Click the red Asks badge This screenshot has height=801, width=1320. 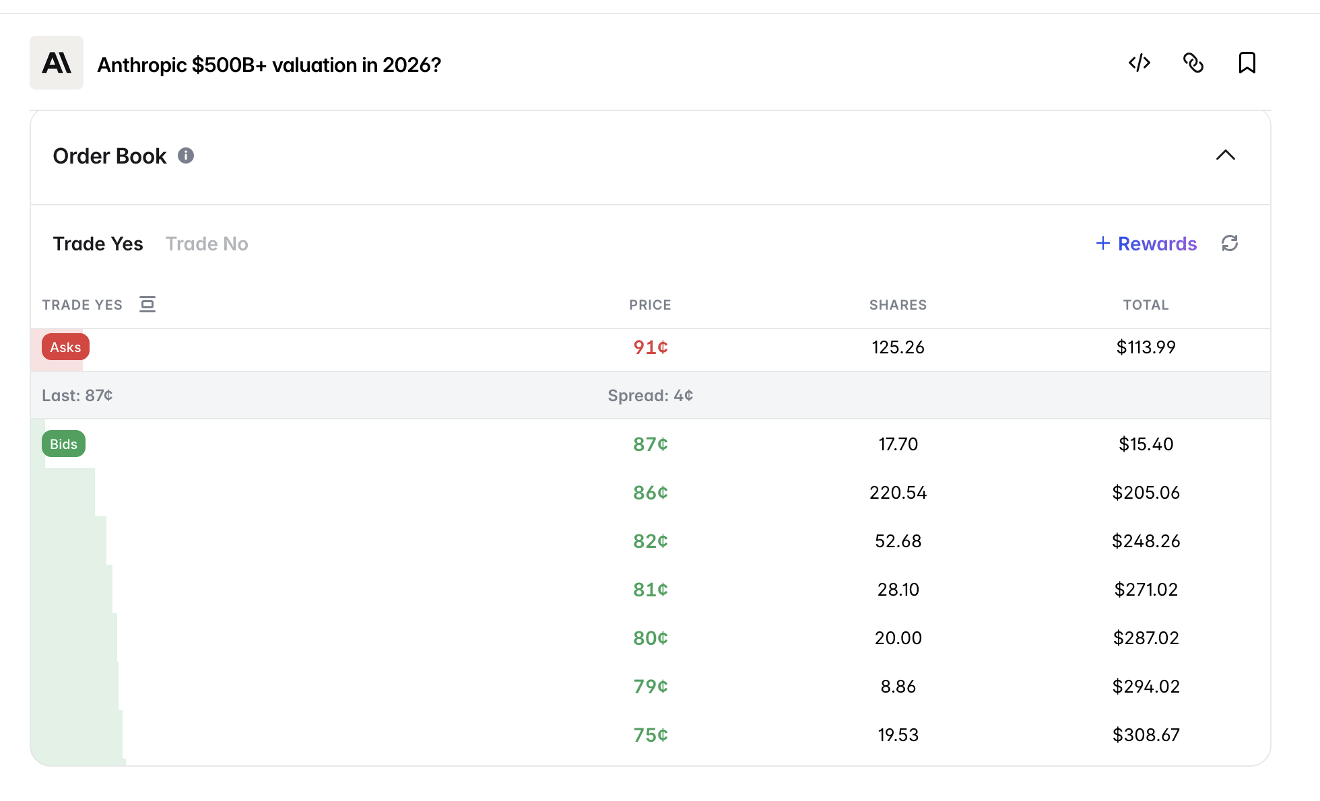(65, 347)
